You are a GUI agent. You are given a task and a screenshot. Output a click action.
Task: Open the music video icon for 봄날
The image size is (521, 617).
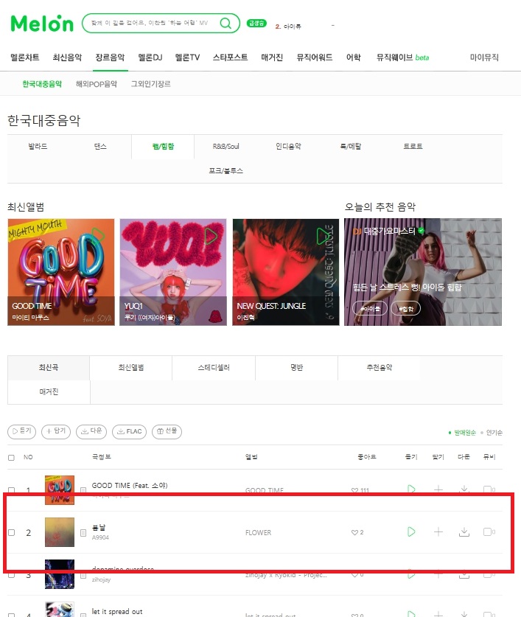coord(489,532)
